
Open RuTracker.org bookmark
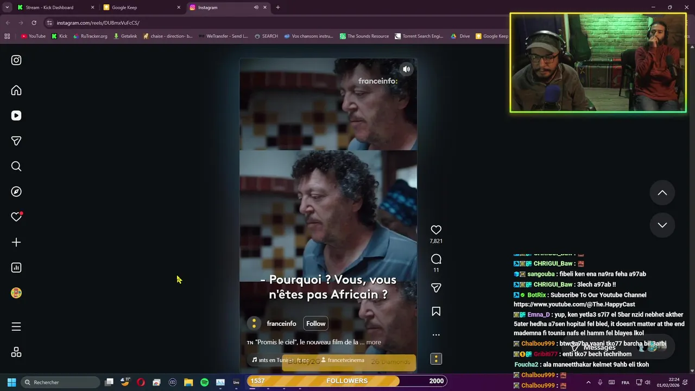pos(90,36)
